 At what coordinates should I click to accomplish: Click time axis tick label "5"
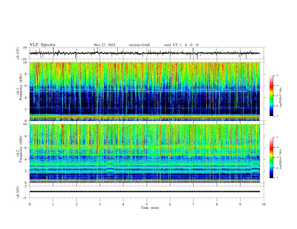[x=147, y=204]
